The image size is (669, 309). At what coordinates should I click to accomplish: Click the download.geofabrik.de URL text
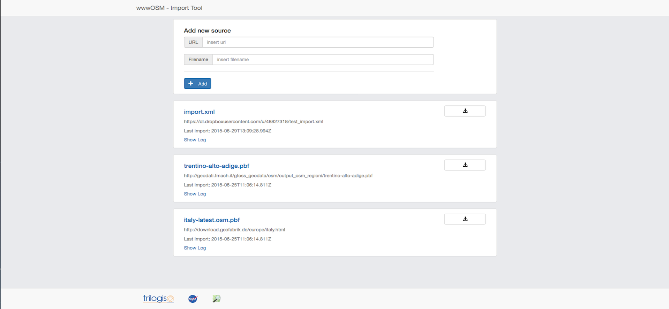[x=234, y=230]
